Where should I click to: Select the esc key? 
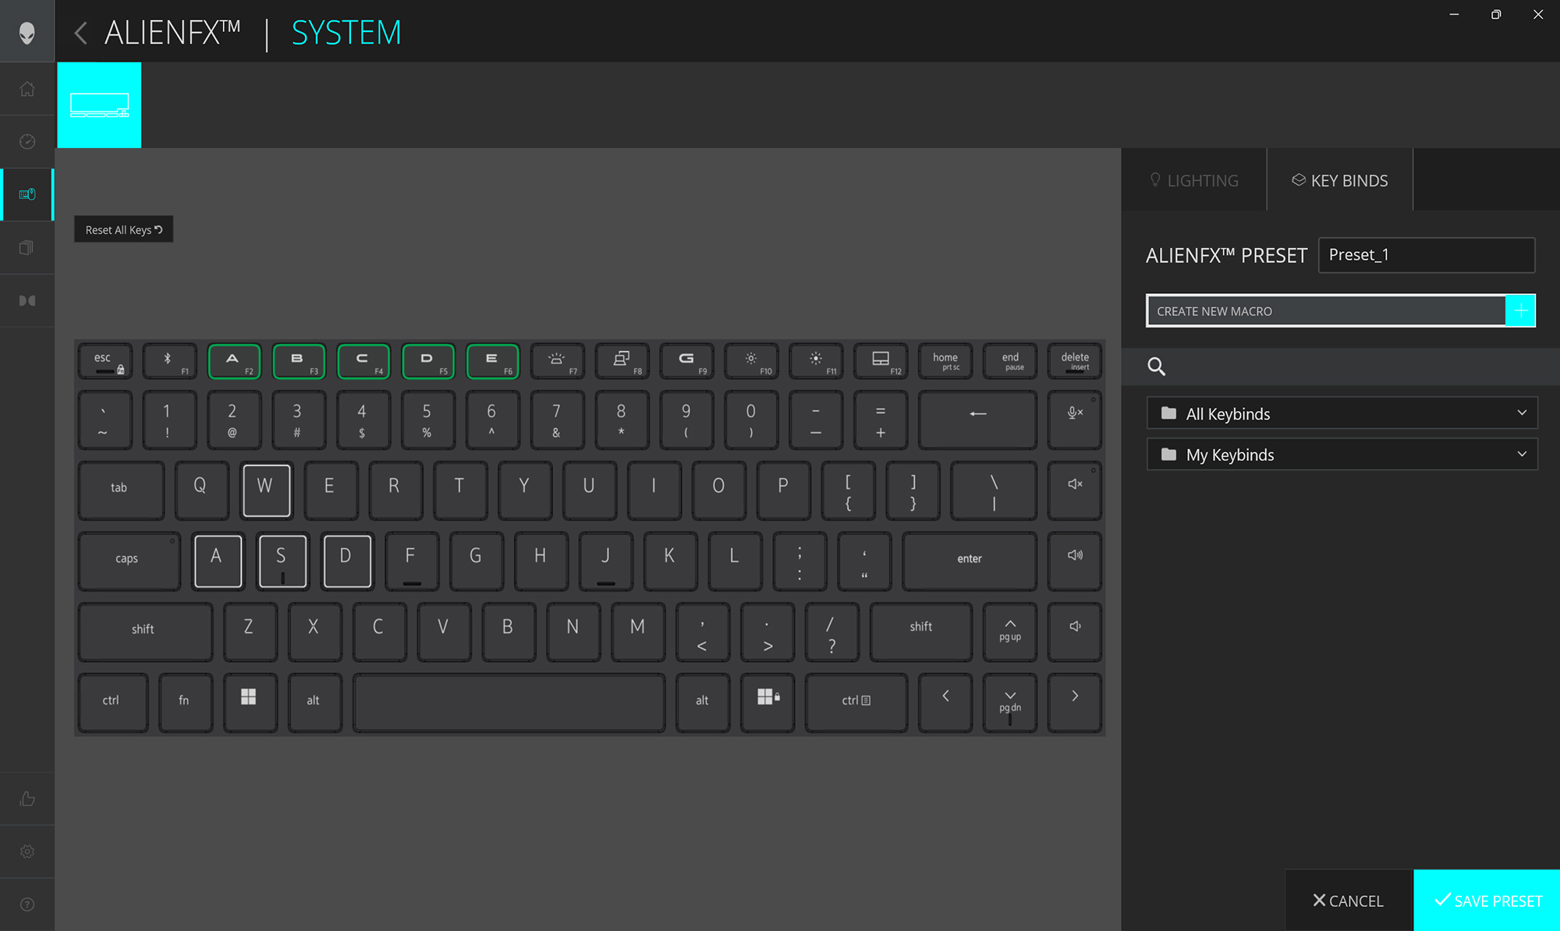105,361
